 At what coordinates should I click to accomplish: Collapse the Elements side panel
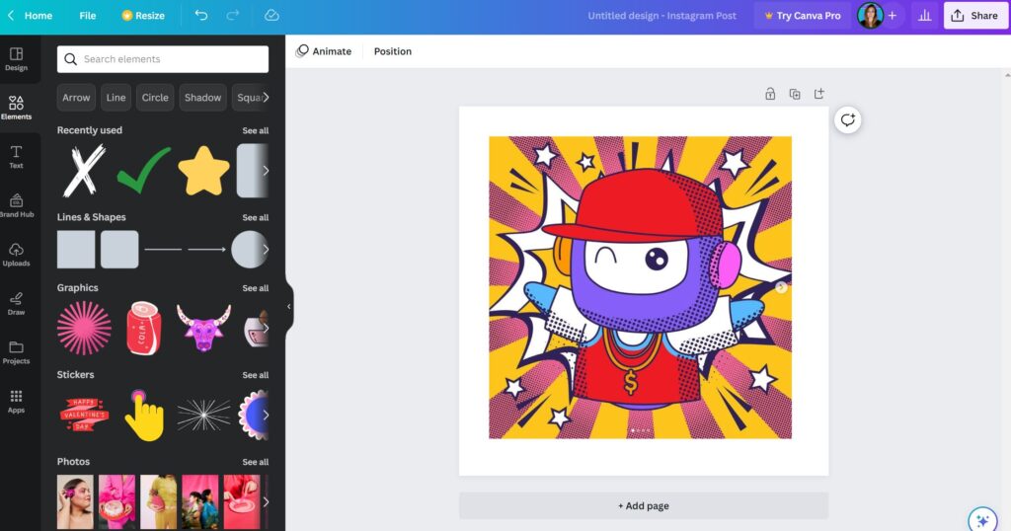pos(288,307)
